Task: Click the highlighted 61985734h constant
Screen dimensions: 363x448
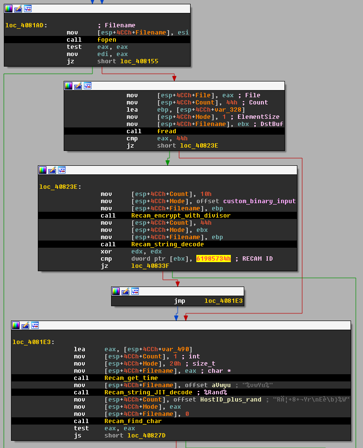Action: click(x=213, y=259)
